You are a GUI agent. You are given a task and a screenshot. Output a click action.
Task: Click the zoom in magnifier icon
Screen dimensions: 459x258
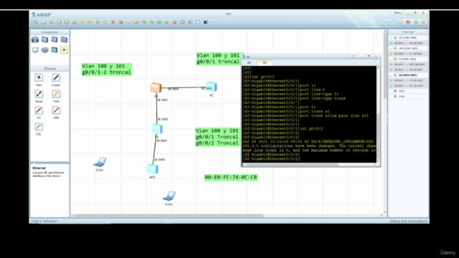[x=144, y=22]
